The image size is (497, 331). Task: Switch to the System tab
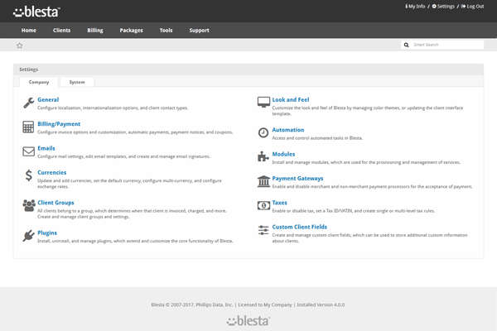point(77,82)
